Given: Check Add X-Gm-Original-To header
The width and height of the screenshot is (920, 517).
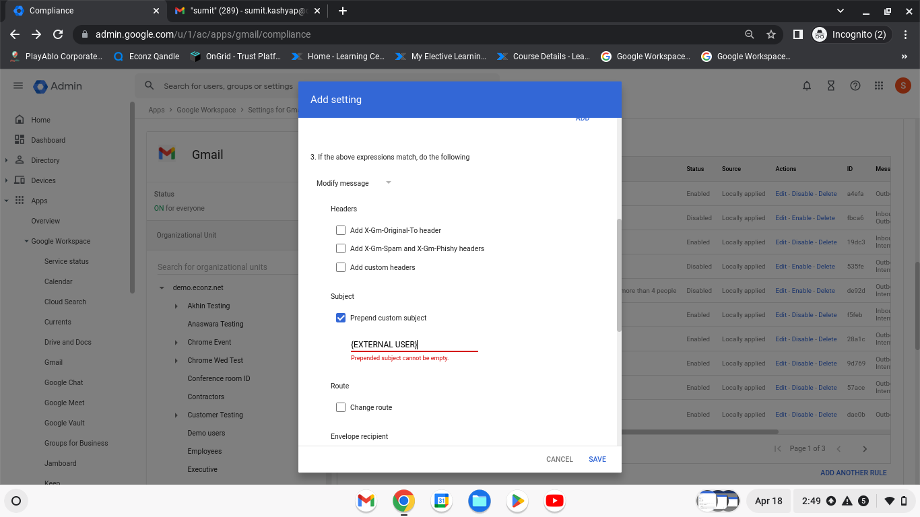Looking at the screenshot, I should [341, 230].
